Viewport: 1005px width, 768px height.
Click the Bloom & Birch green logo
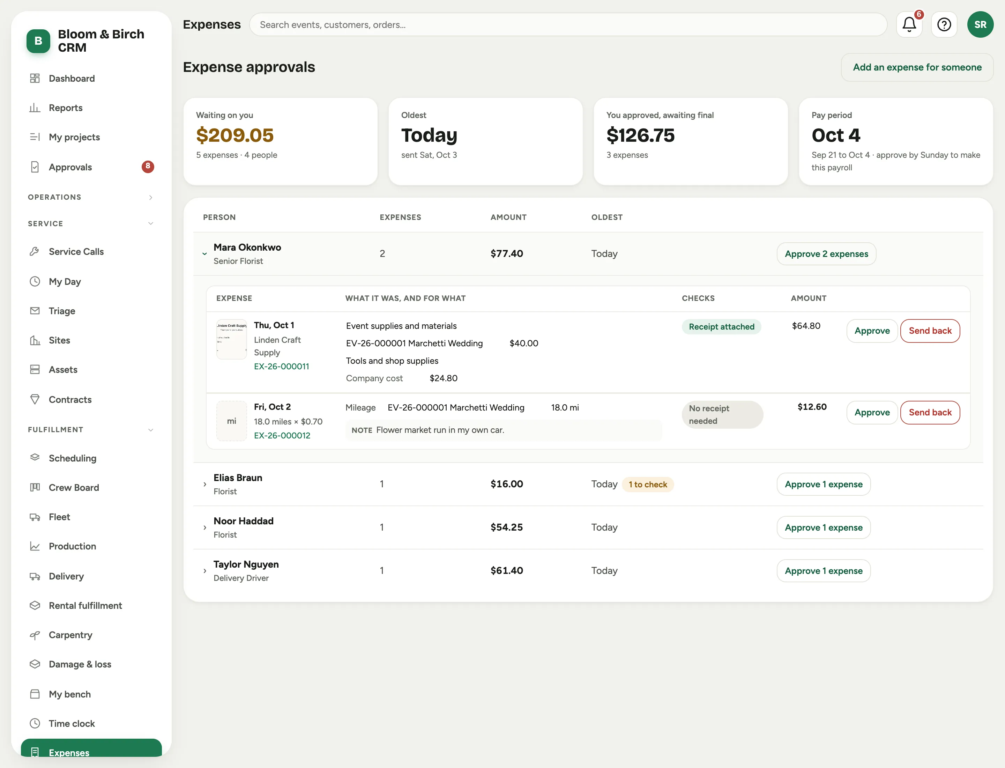[x=38, y=41]
